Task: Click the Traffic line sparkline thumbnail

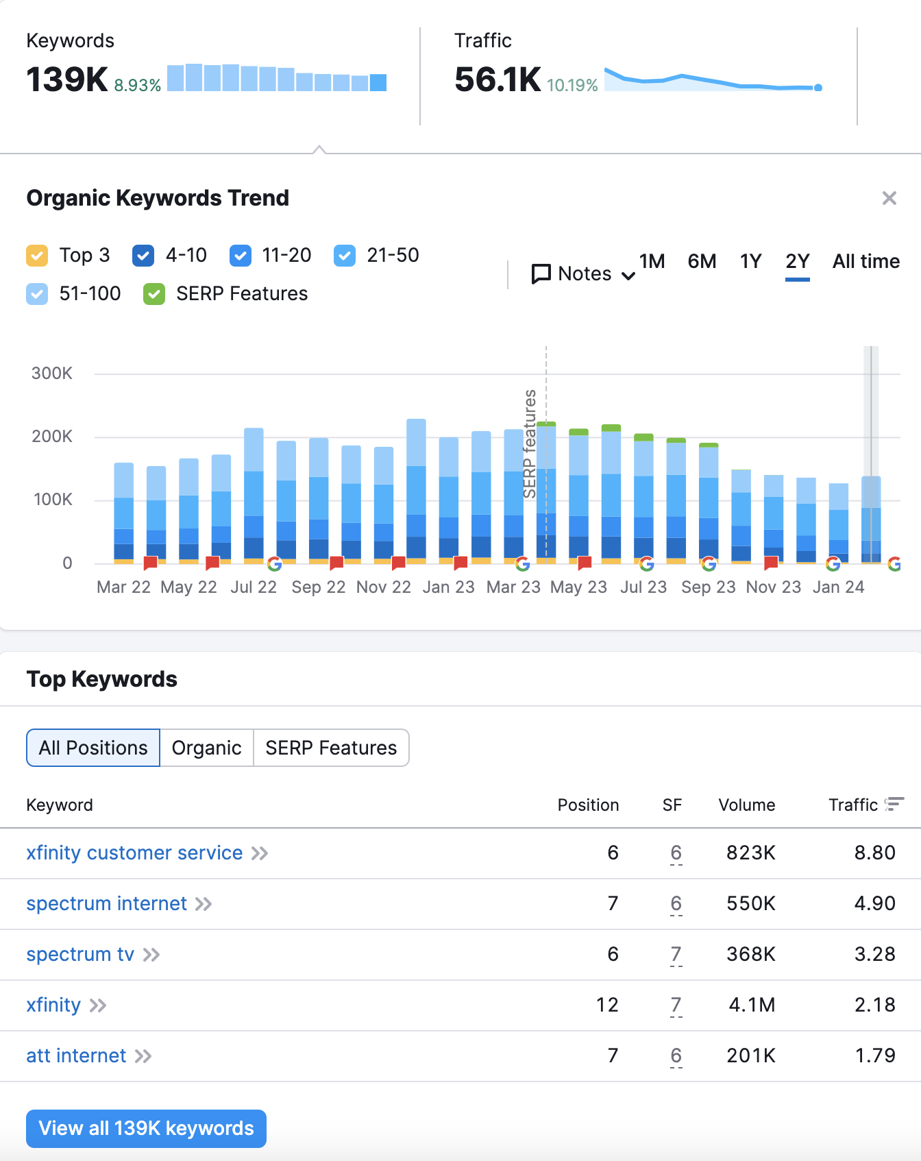Action: 713,80
